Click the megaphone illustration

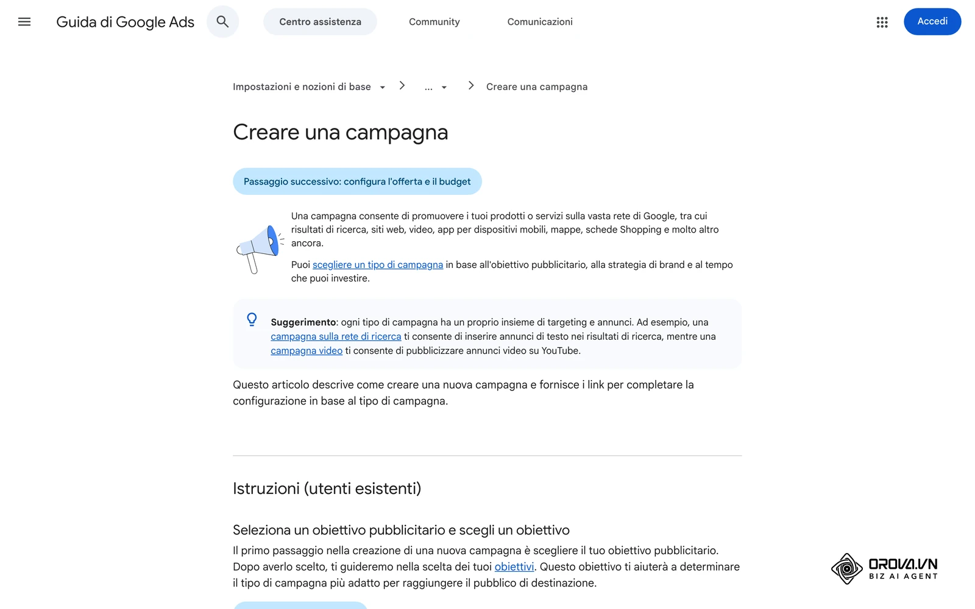260,250
